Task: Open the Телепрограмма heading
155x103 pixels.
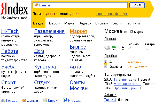Action: pyautogui.click(x=118, y=75)
